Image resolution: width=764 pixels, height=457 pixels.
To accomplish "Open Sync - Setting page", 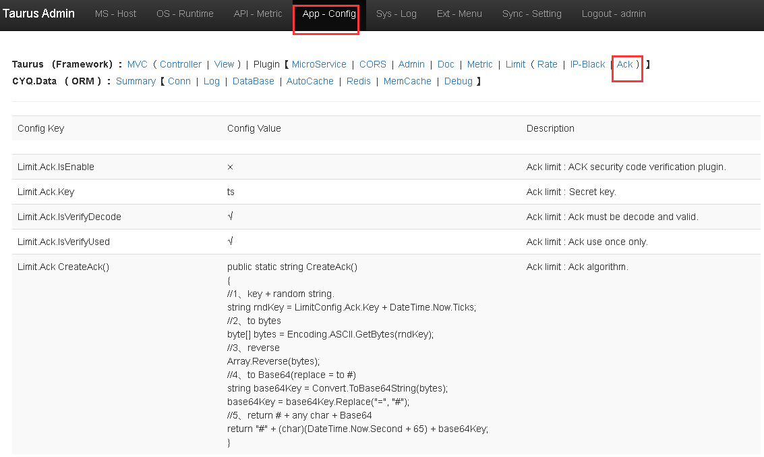I will [531, 14].
